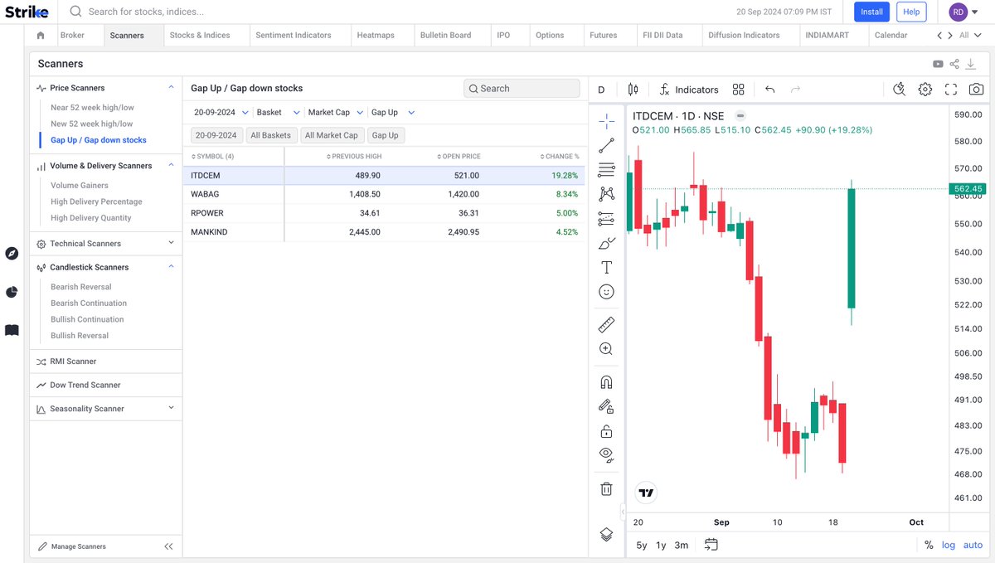The height and width of the screenshot is (563, 995).
Task: Open the text annotation tool
Action: (605, 267)
